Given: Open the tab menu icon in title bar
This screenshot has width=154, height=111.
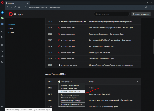Looking at the screenshot, I should pos(137,2).
